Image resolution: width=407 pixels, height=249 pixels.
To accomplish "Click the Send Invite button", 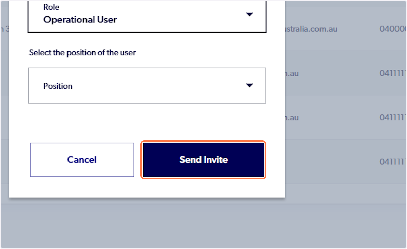I will (203, 160).
